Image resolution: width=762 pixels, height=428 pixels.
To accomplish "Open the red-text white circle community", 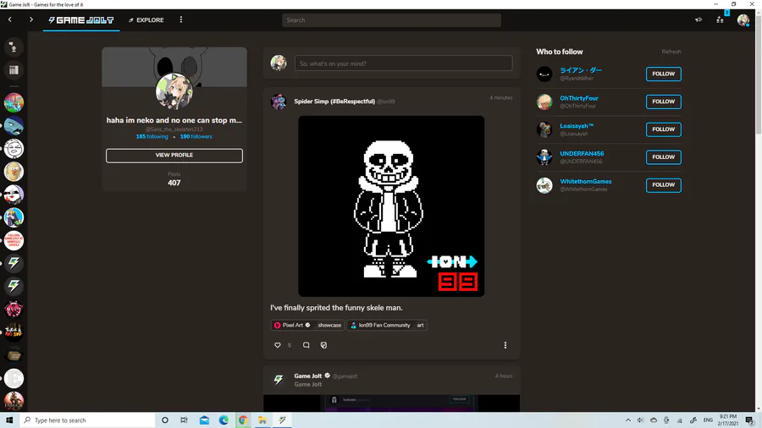I will click(14, 240).
